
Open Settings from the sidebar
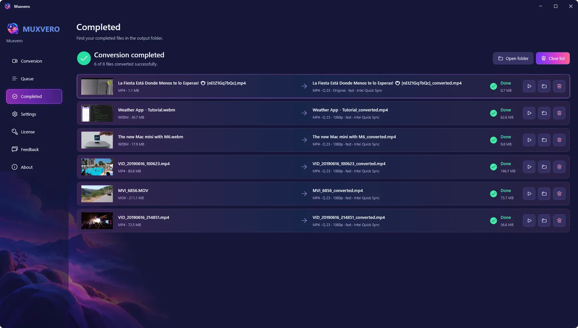(x=34, y=114)
